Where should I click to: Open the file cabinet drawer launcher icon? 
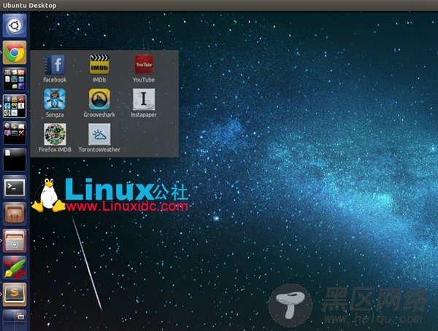point(15,241)
